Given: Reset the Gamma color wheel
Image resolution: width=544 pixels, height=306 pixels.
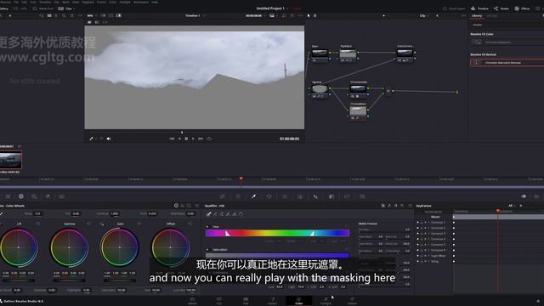Looking at the screenshot, I should coord(88,224).
